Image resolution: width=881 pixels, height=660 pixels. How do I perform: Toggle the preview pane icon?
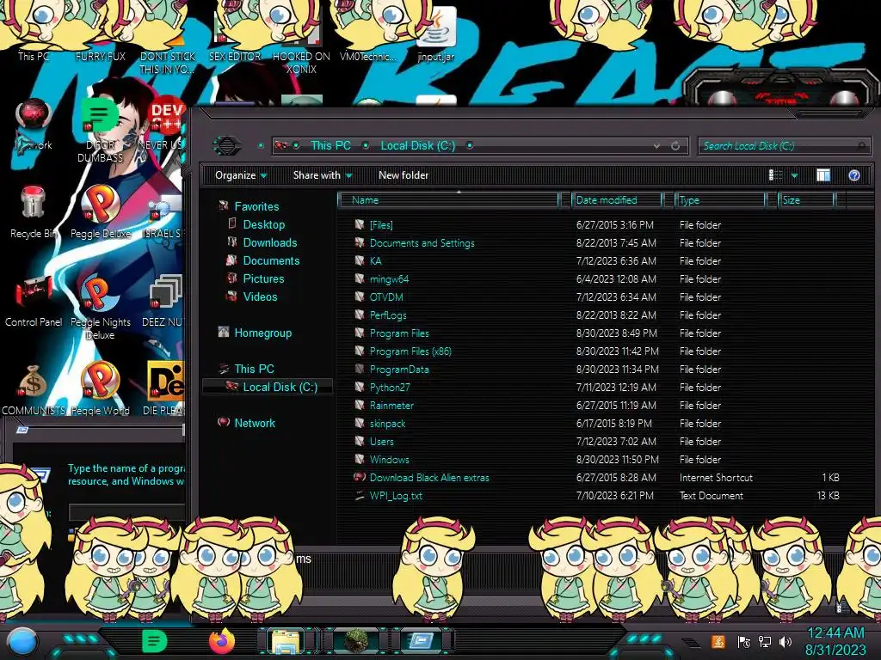tap(823, 175)
